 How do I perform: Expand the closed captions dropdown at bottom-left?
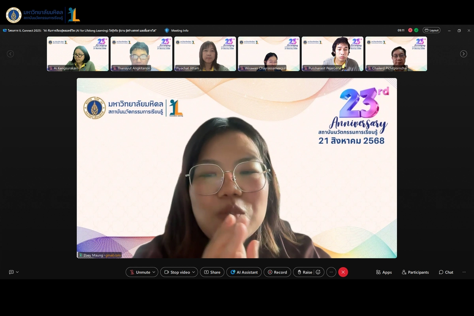tap(17, 272)
